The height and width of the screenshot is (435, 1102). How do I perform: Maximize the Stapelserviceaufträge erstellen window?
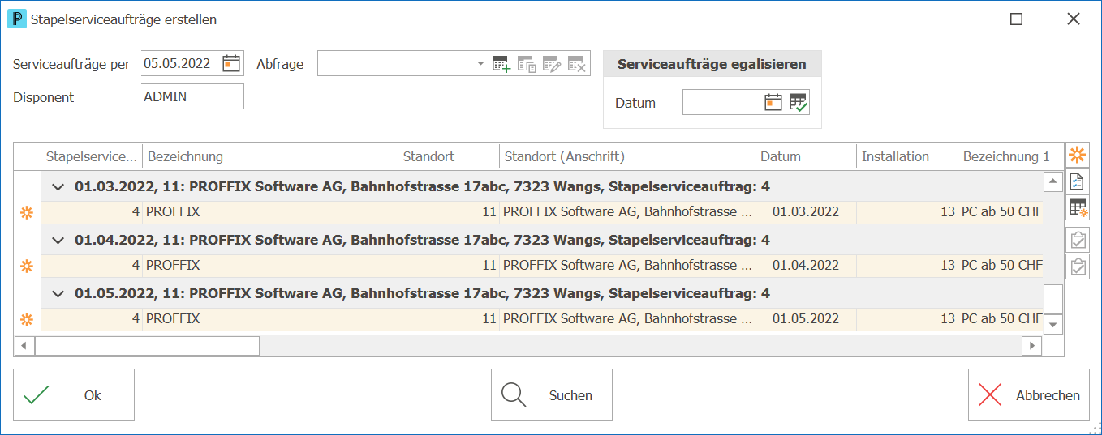click(x=1016, y=19)
